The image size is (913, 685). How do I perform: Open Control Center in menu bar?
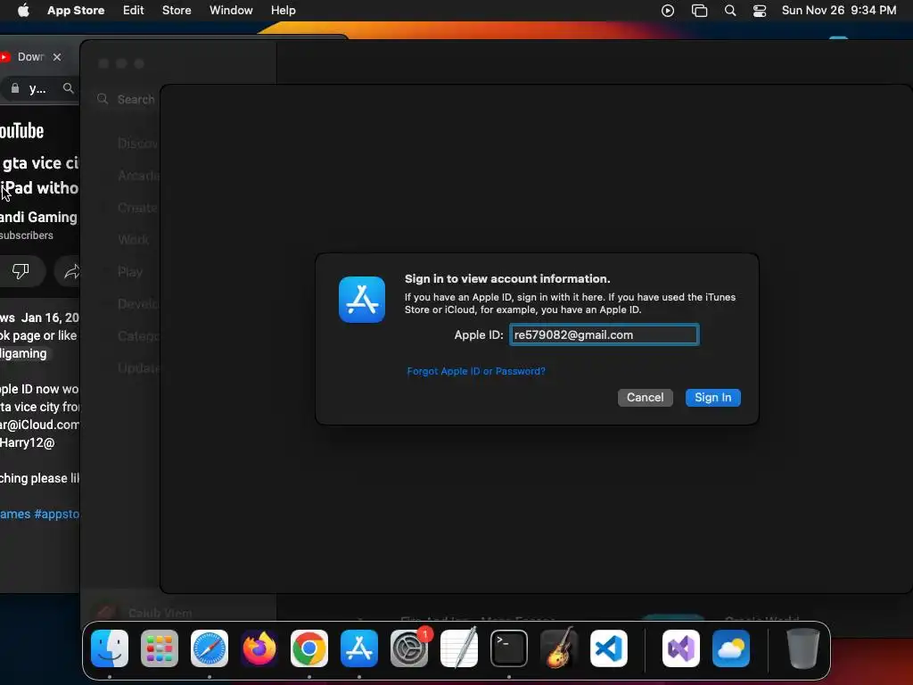(760, 11)
